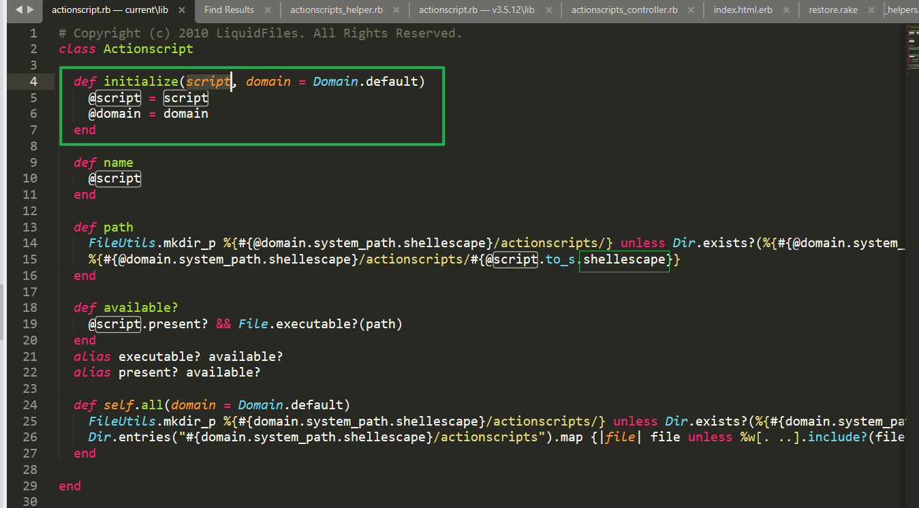This screenshot has height=508, width=919.
Task: Click the copyright comment on line 1
Action: coord(260,33)
